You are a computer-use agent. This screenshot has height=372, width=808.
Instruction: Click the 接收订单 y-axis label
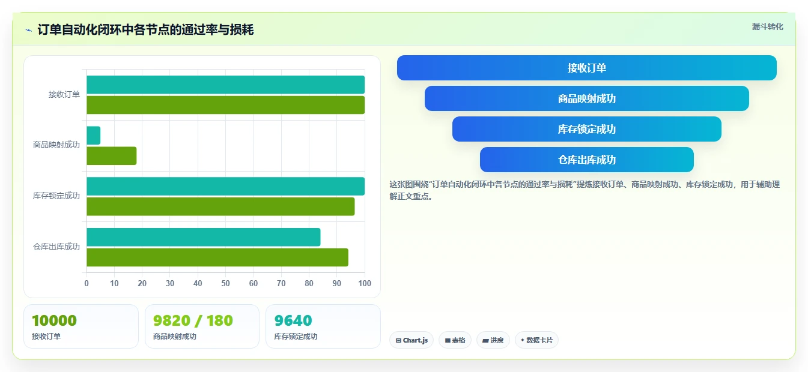64,94
